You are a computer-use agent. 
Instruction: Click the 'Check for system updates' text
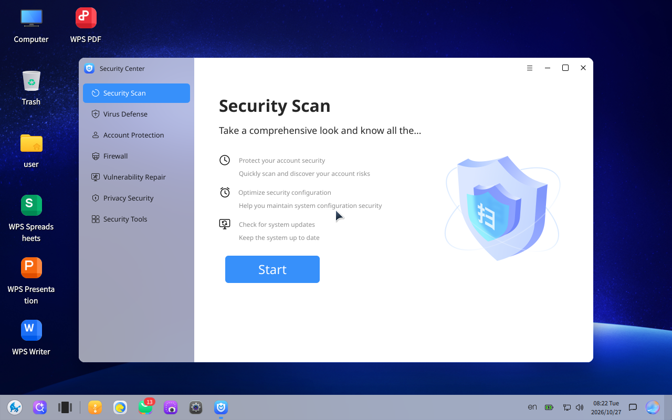click(277, 225)
